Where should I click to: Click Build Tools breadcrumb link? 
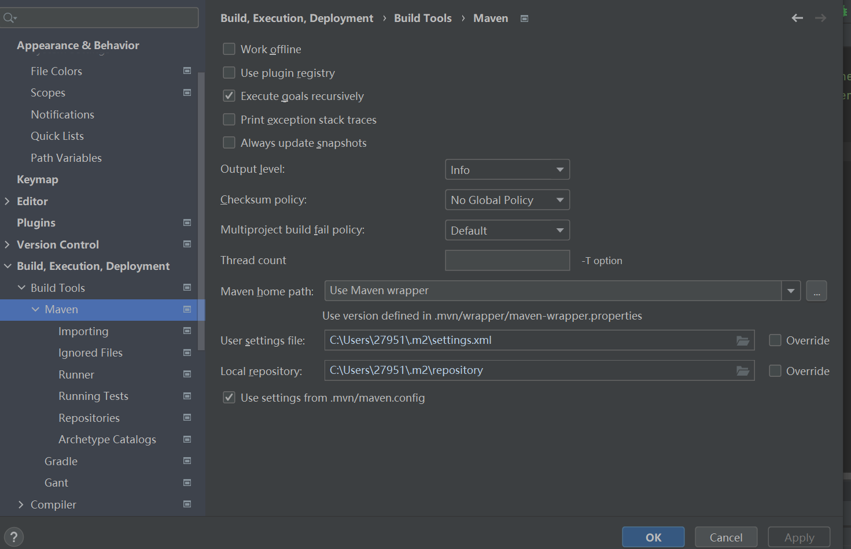[423, 18]
